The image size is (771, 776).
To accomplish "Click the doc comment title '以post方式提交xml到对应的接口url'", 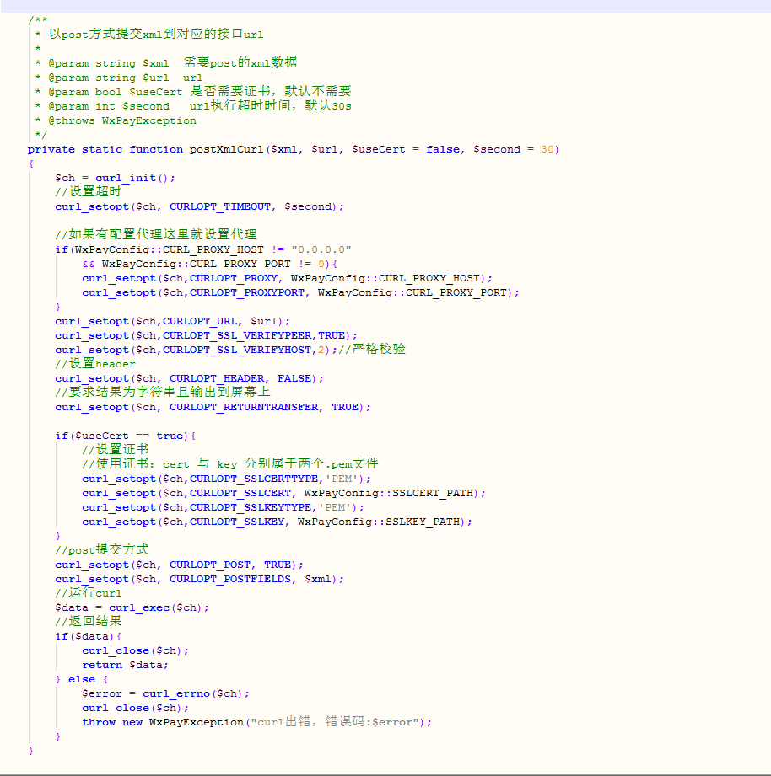I will 156,35.
